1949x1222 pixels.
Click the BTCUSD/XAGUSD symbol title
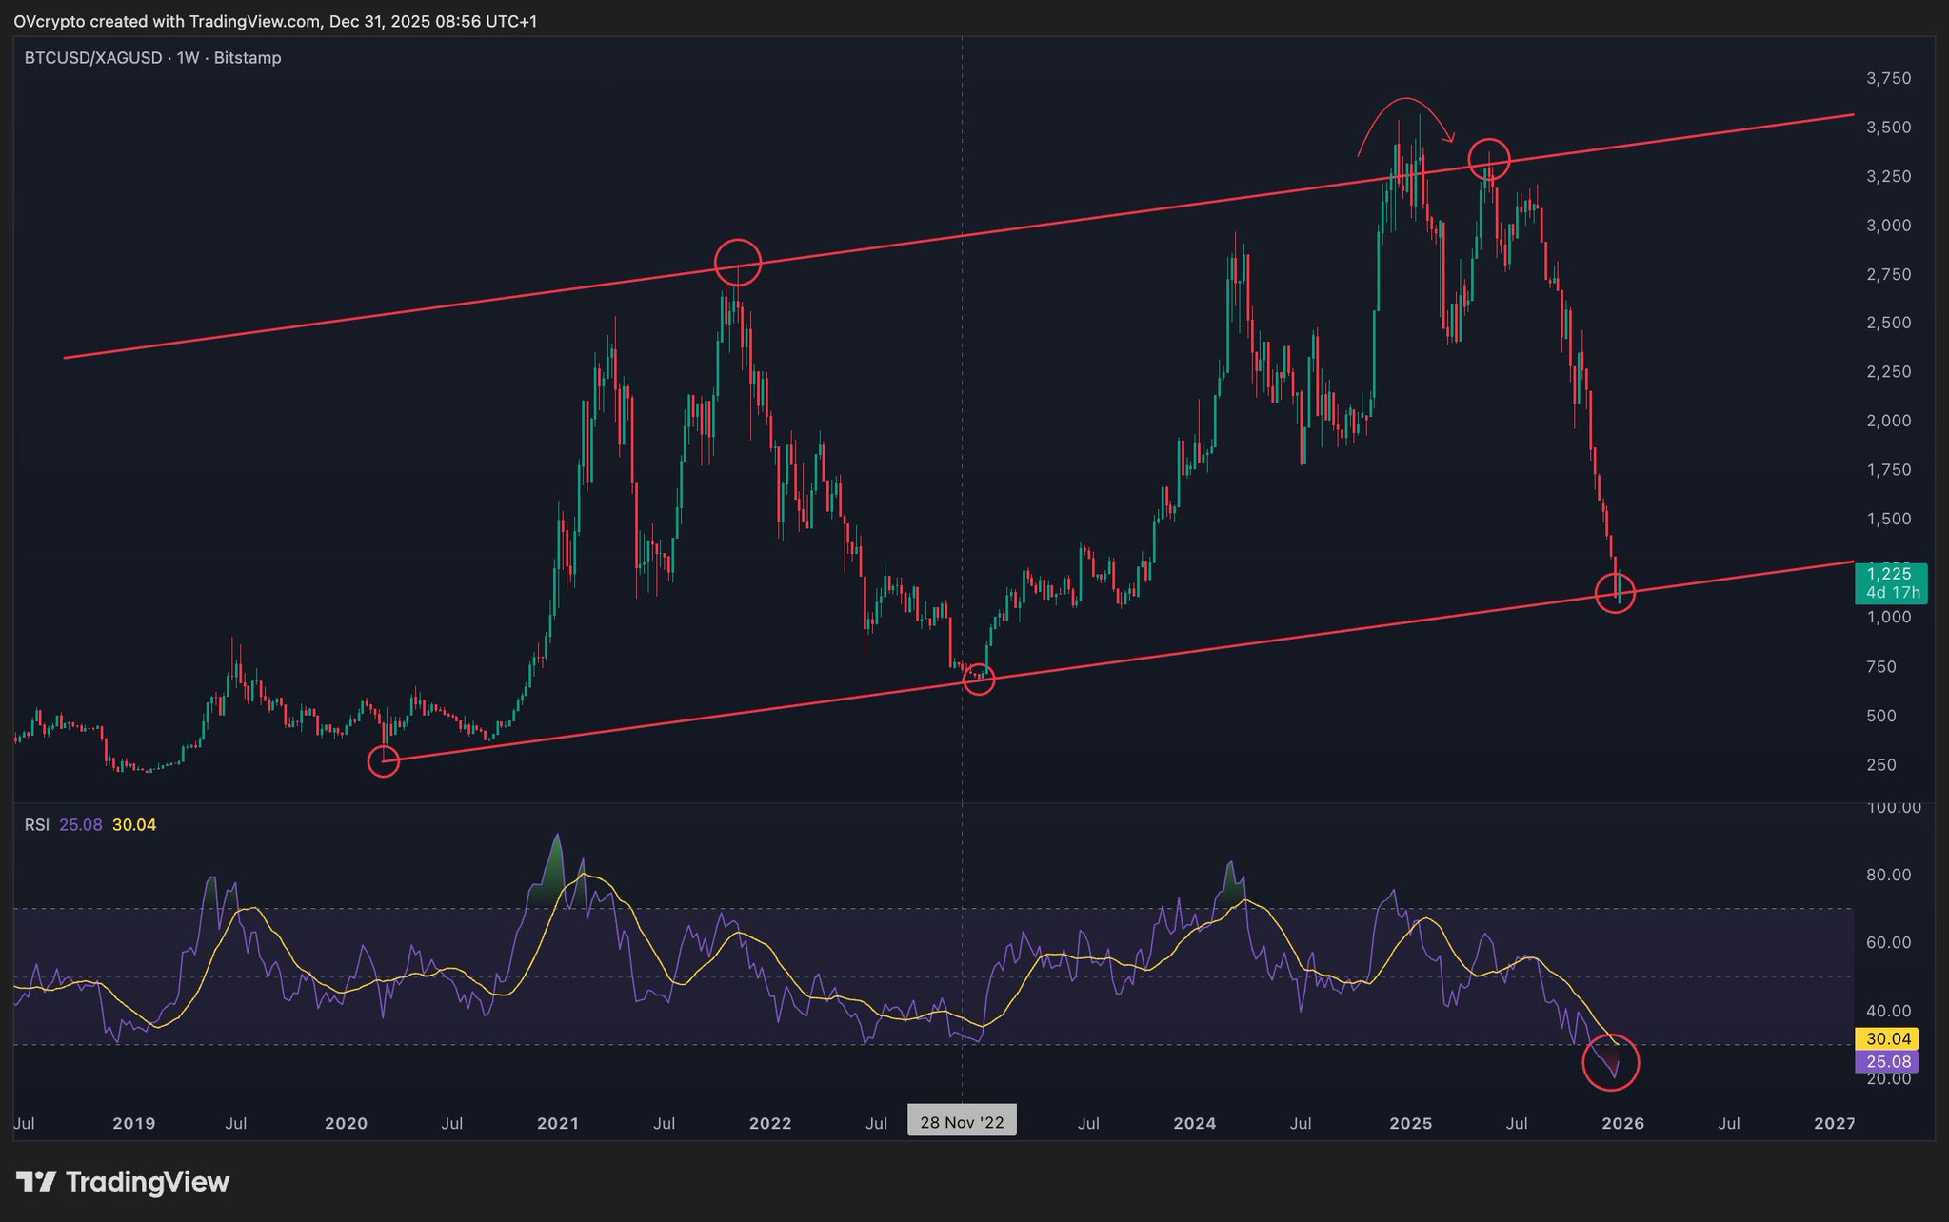(x=93, y=58)
